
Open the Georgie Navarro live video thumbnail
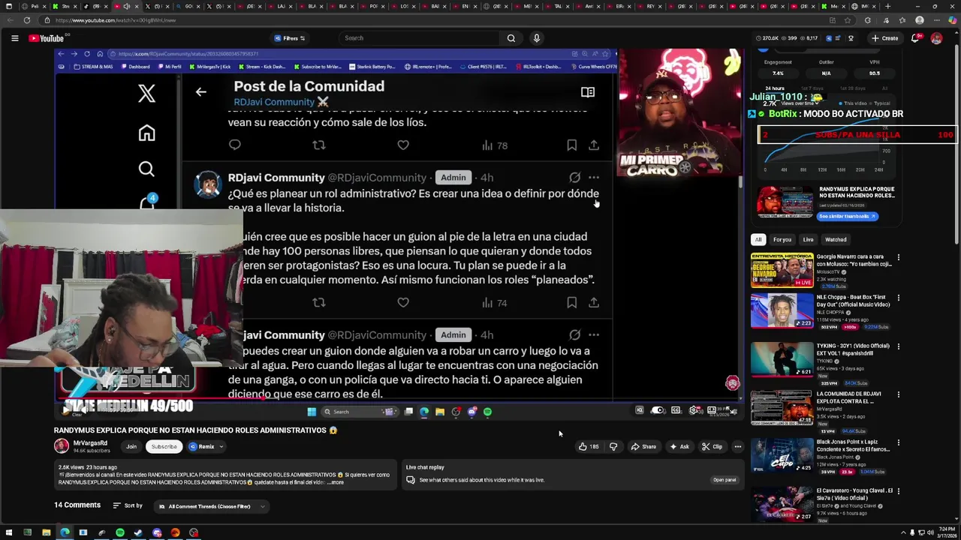782,270
